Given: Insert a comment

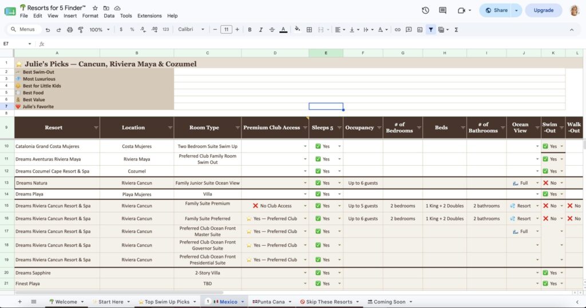Looking at the screenshot, I should [409, 30].
